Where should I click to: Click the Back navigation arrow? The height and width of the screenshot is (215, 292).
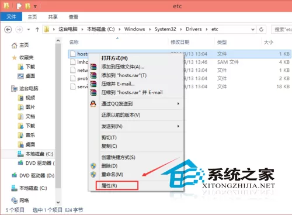point(8,30)
